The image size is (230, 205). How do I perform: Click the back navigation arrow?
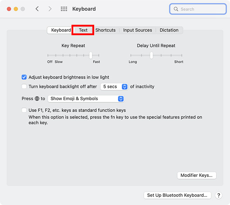click(x=37, y=9)
